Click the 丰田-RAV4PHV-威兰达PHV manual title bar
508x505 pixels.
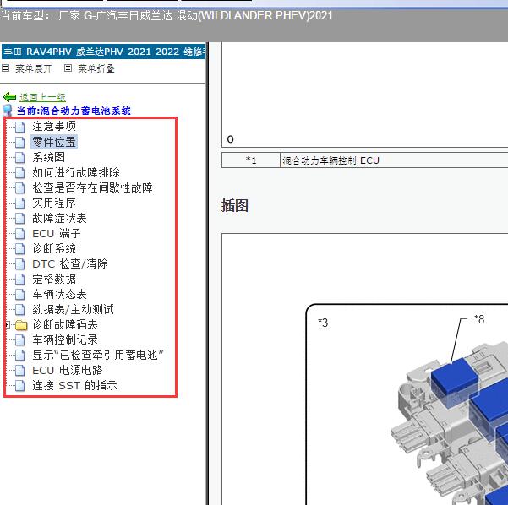pos(104,52)
